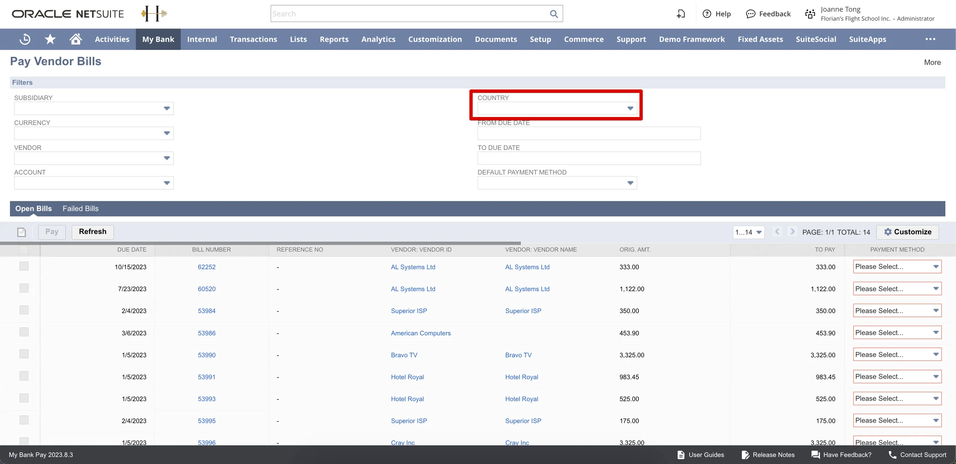
Task: Go to next page arrow
Action: pos(792,231)
